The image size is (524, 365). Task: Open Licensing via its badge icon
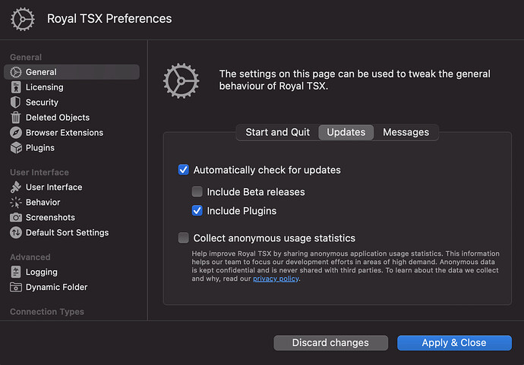(16, 87)
